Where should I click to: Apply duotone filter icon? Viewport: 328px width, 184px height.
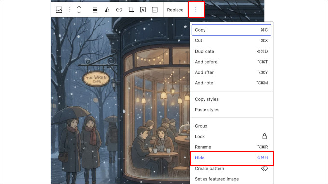coord(107,10)
